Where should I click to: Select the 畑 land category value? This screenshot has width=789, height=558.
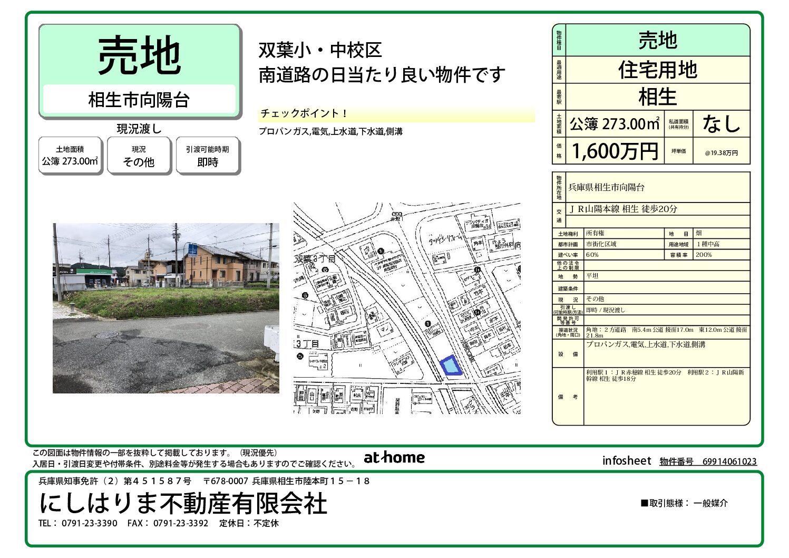coord(699,233)
